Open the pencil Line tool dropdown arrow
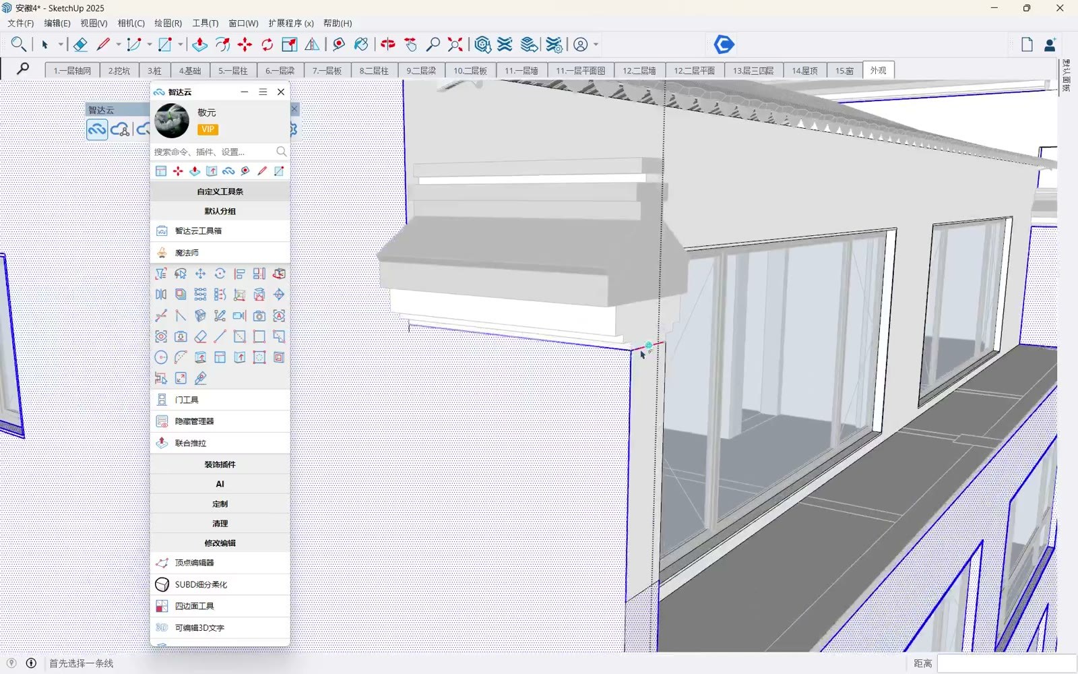Viewport: 1078px width, 674px height. coord(119,44)
